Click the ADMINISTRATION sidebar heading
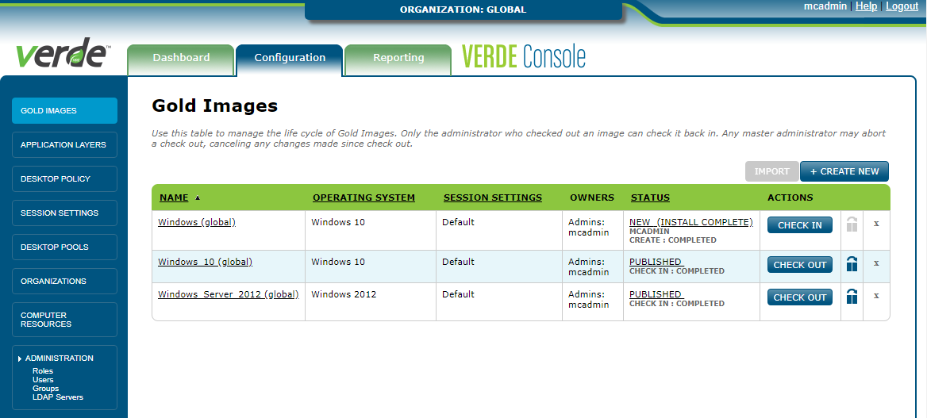 tap(59, 359)
